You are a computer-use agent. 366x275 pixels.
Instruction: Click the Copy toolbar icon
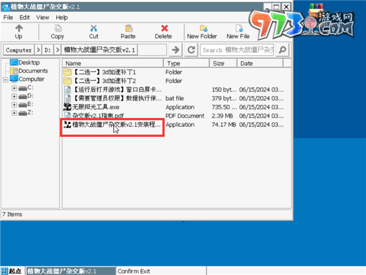pos(57,28)
